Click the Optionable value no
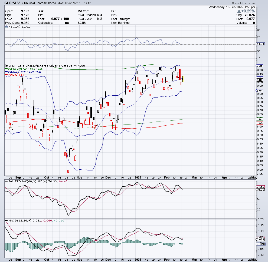Screen dimensions: 268x262 67,23
